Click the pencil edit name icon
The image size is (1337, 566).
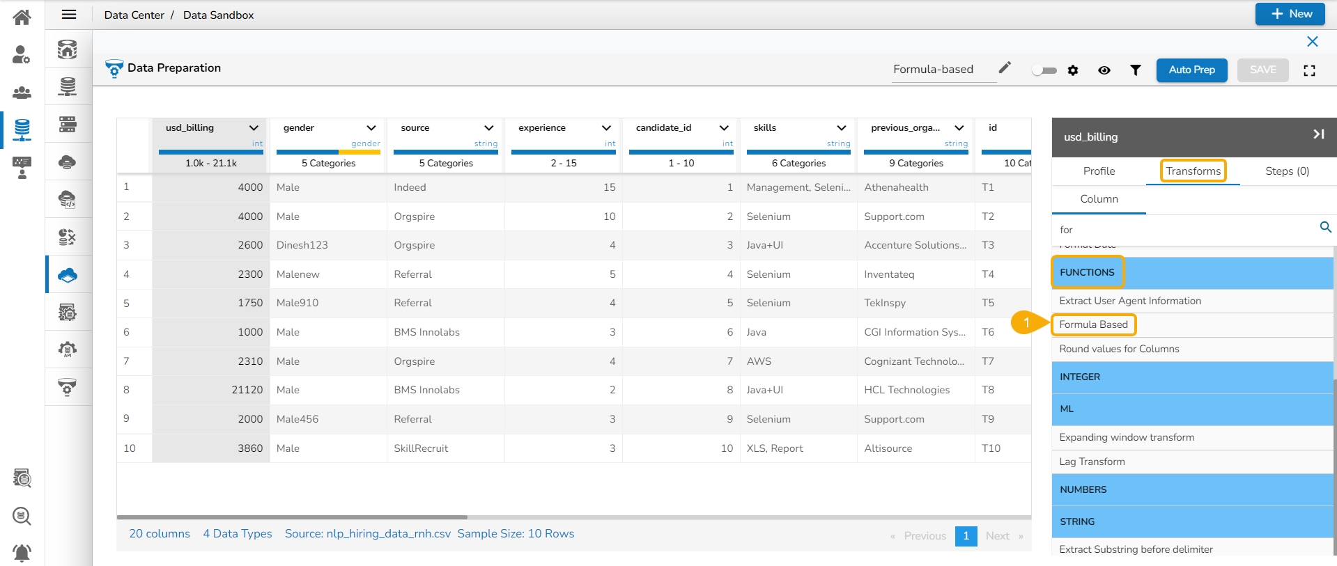tap(1004, 68)
